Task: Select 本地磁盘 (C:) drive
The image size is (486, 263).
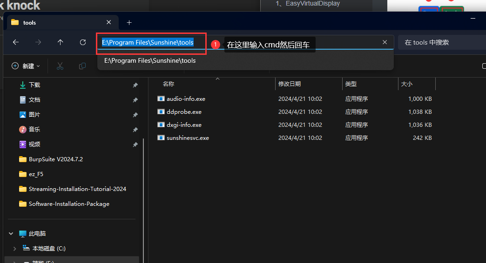Action: [49, 249]
